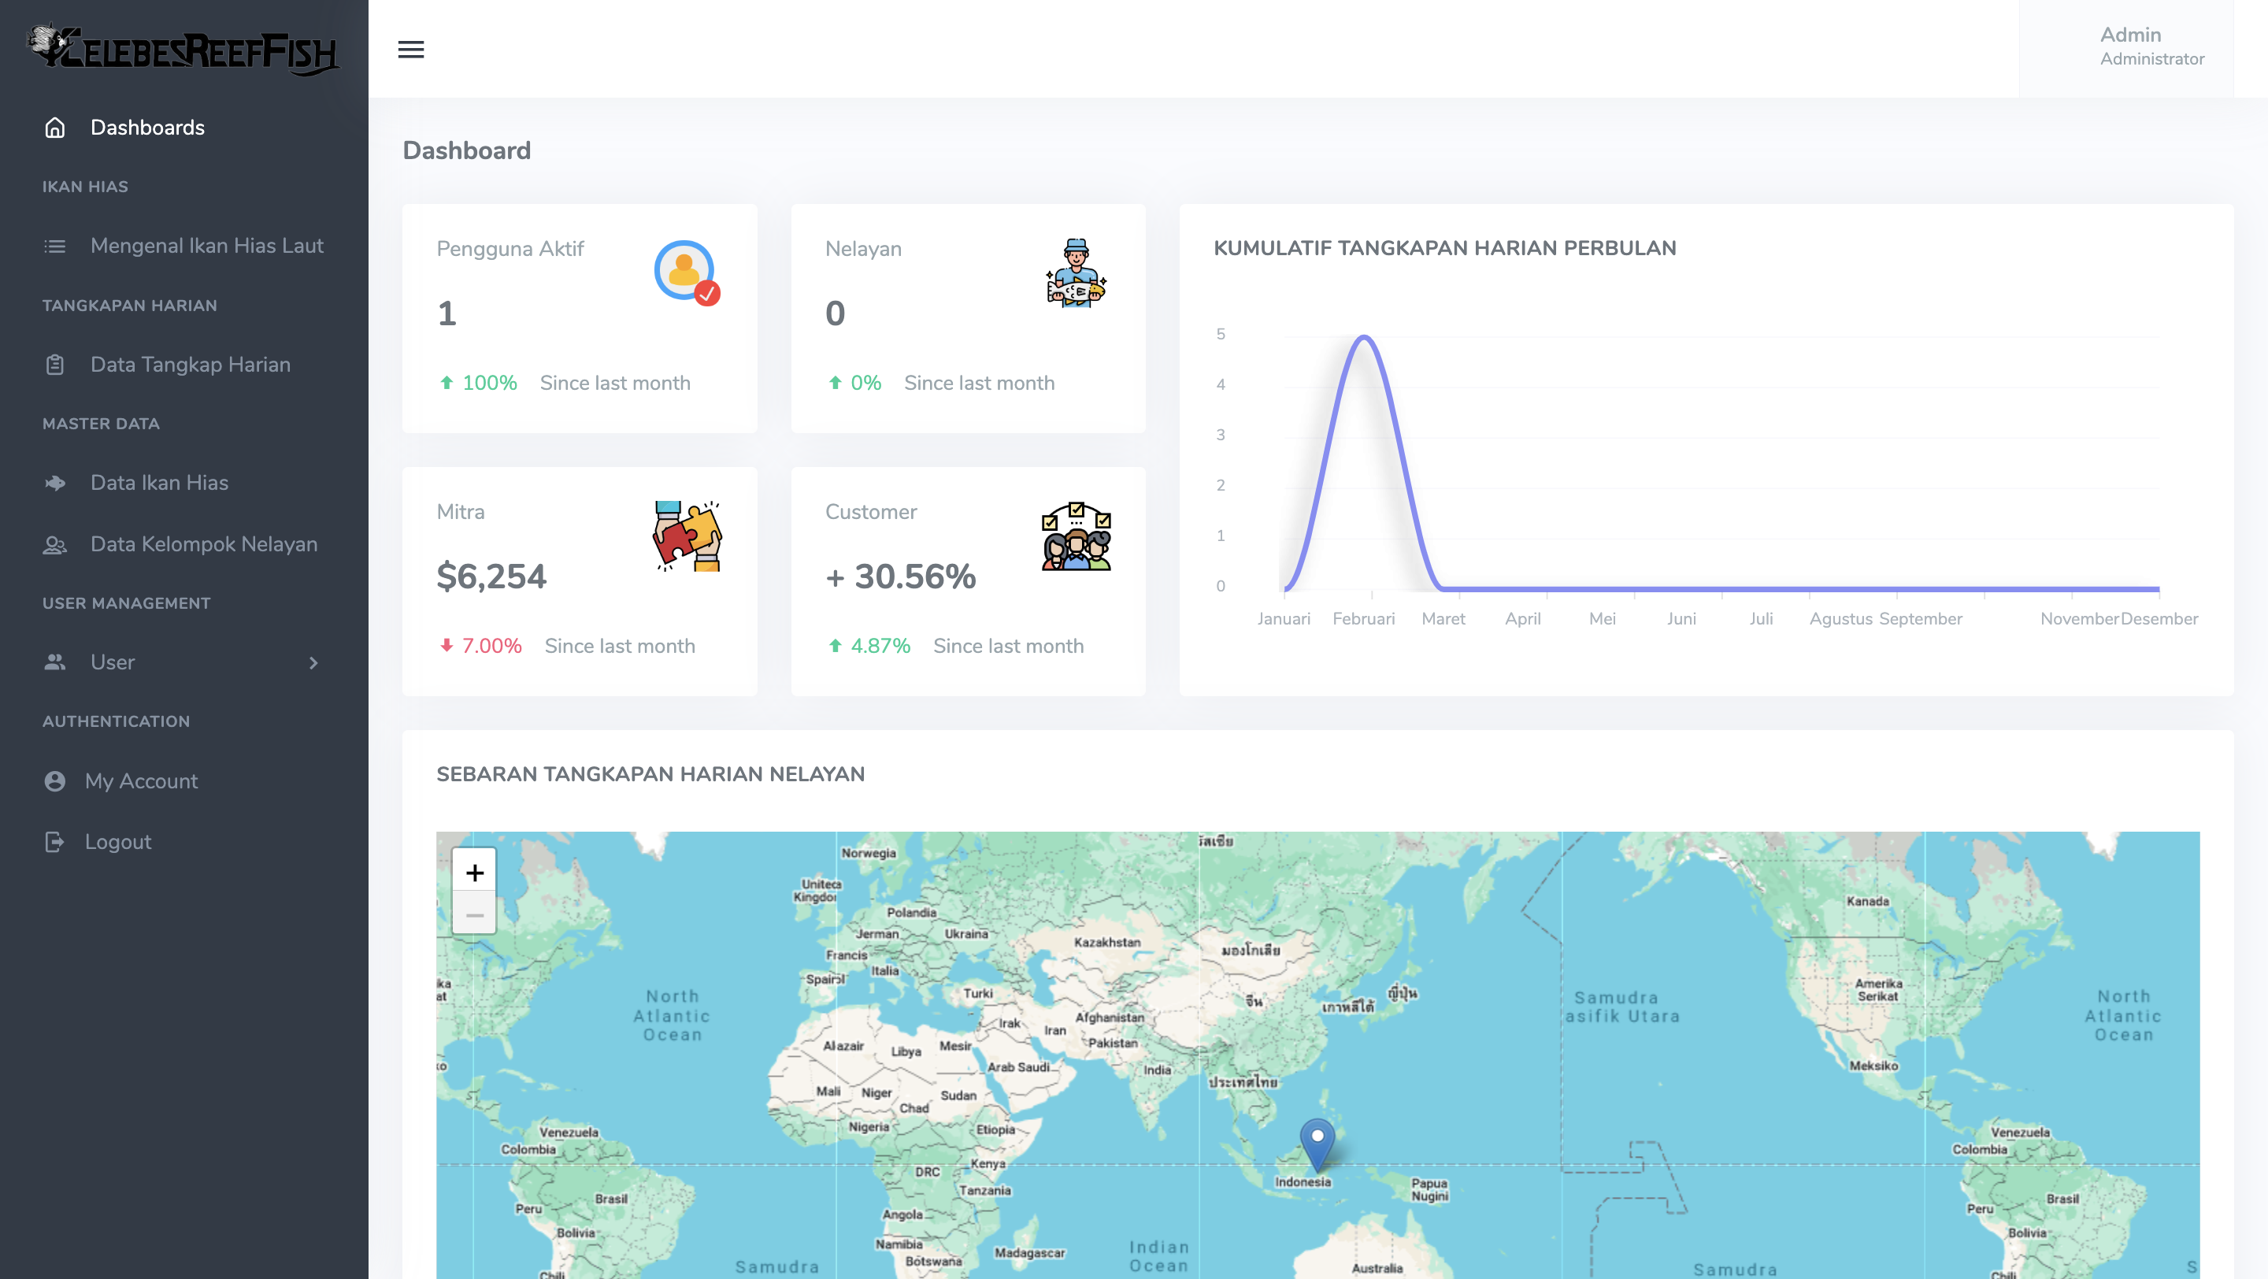Screen dimensions: 2268x1279
Task: Zoom out the map with minus button
Action: tap(475, 914)
